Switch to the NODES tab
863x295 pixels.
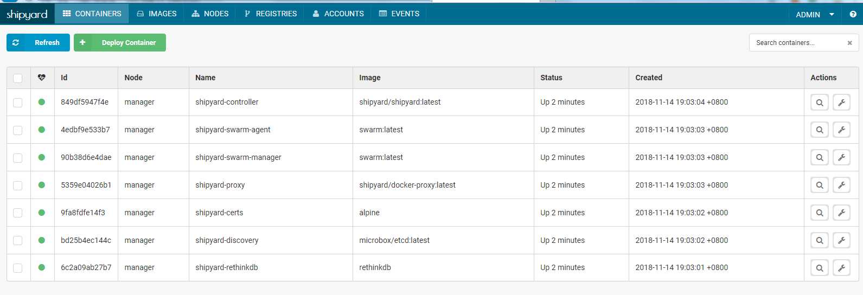210,14
